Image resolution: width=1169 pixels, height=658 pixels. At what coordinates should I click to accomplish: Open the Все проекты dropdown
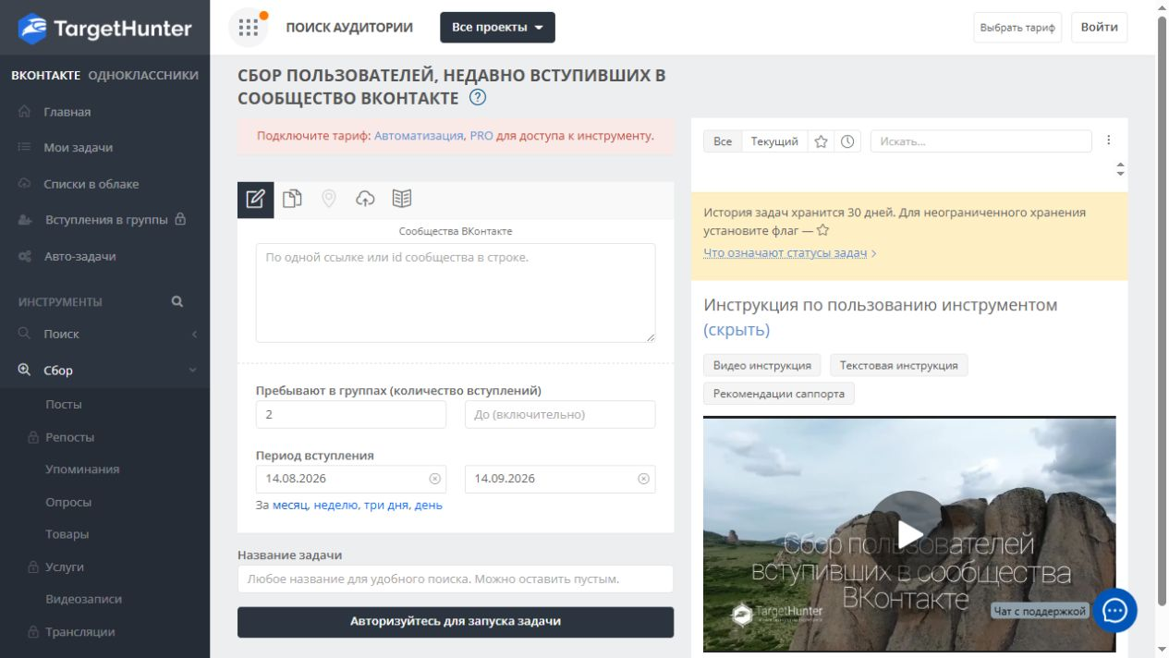click(497, 28)
